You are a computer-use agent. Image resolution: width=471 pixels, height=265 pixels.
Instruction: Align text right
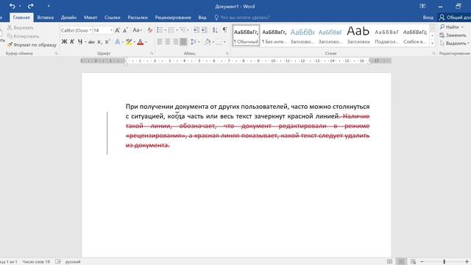[x=175, y=42]
